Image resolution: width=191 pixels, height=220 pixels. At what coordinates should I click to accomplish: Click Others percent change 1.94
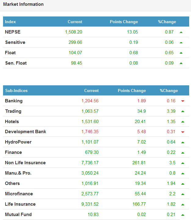(171, 183)
